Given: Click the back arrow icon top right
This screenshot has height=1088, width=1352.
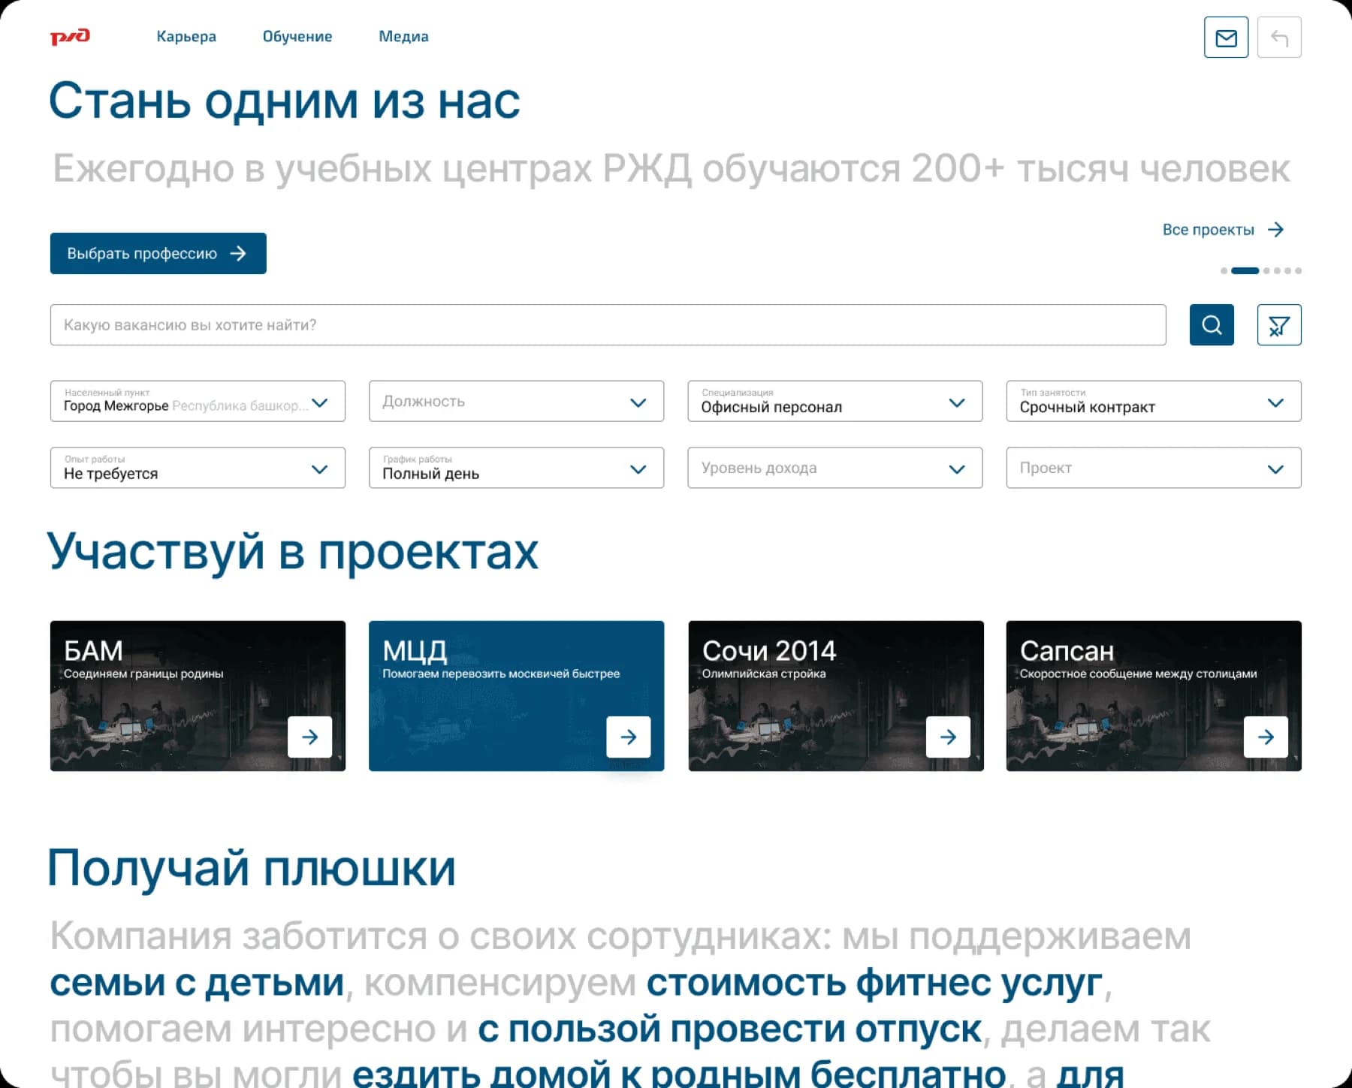Looking at the screenshot, I should click(1279, 37).
